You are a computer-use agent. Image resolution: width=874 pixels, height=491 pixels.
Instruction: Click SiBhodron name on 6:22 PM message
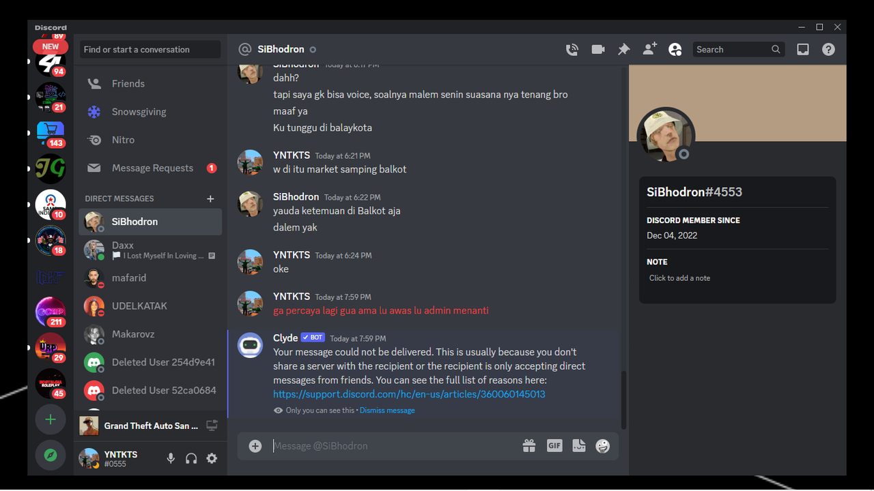coord(296,196)
